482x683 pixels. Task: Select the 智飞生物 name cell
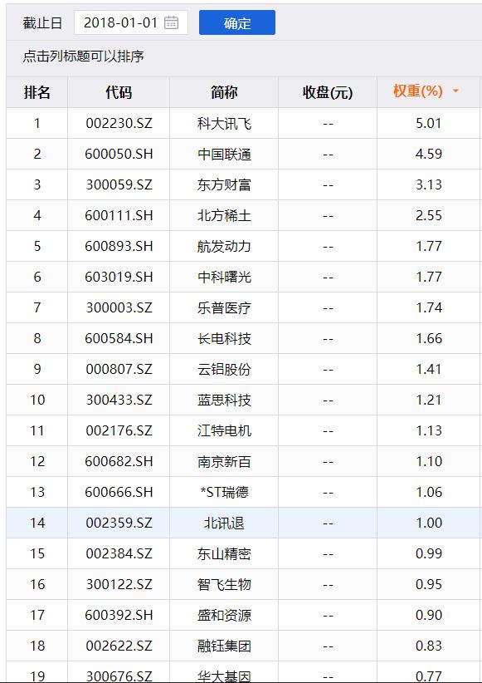coord(224,584)
